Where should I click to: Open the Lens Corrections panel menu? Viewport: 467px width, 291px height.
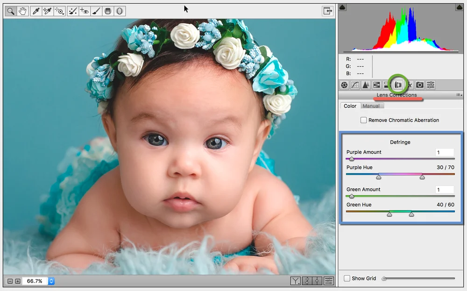pos(458,95)
